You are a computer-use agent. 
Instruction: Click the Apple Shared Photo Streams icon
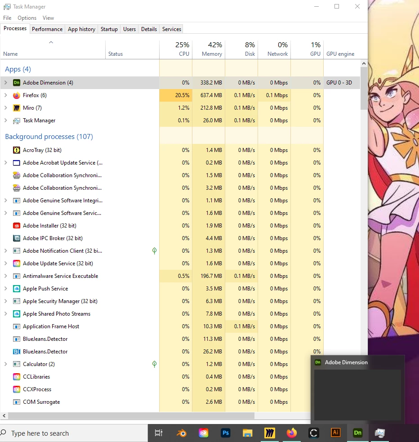pyautogui.click(x=17, y=314)
